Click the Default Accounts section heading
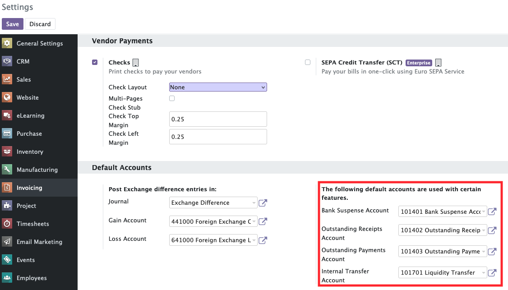 pyautogui.click(x=121, y=167)
